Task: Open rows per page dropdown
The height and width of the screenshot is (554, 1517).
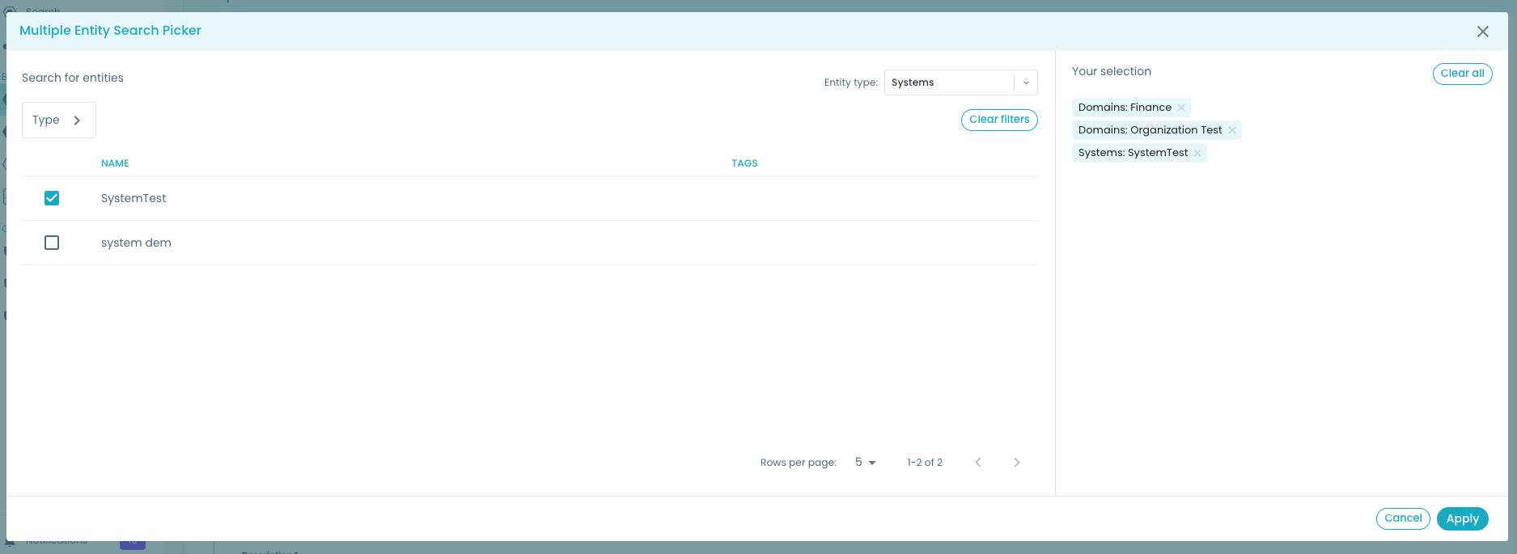Action: [865, 463]
